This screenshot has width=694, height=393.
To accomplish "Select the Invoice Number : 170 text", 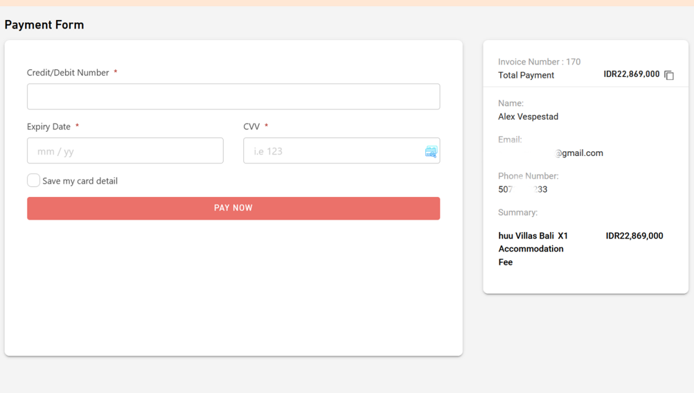I will click(x=539, y=62).
